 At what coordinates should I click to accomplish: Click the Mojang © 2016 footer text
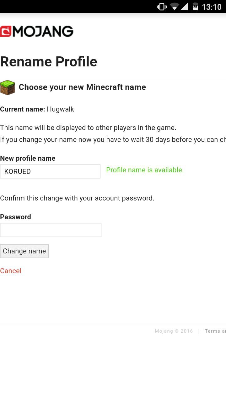pos(174,331)
